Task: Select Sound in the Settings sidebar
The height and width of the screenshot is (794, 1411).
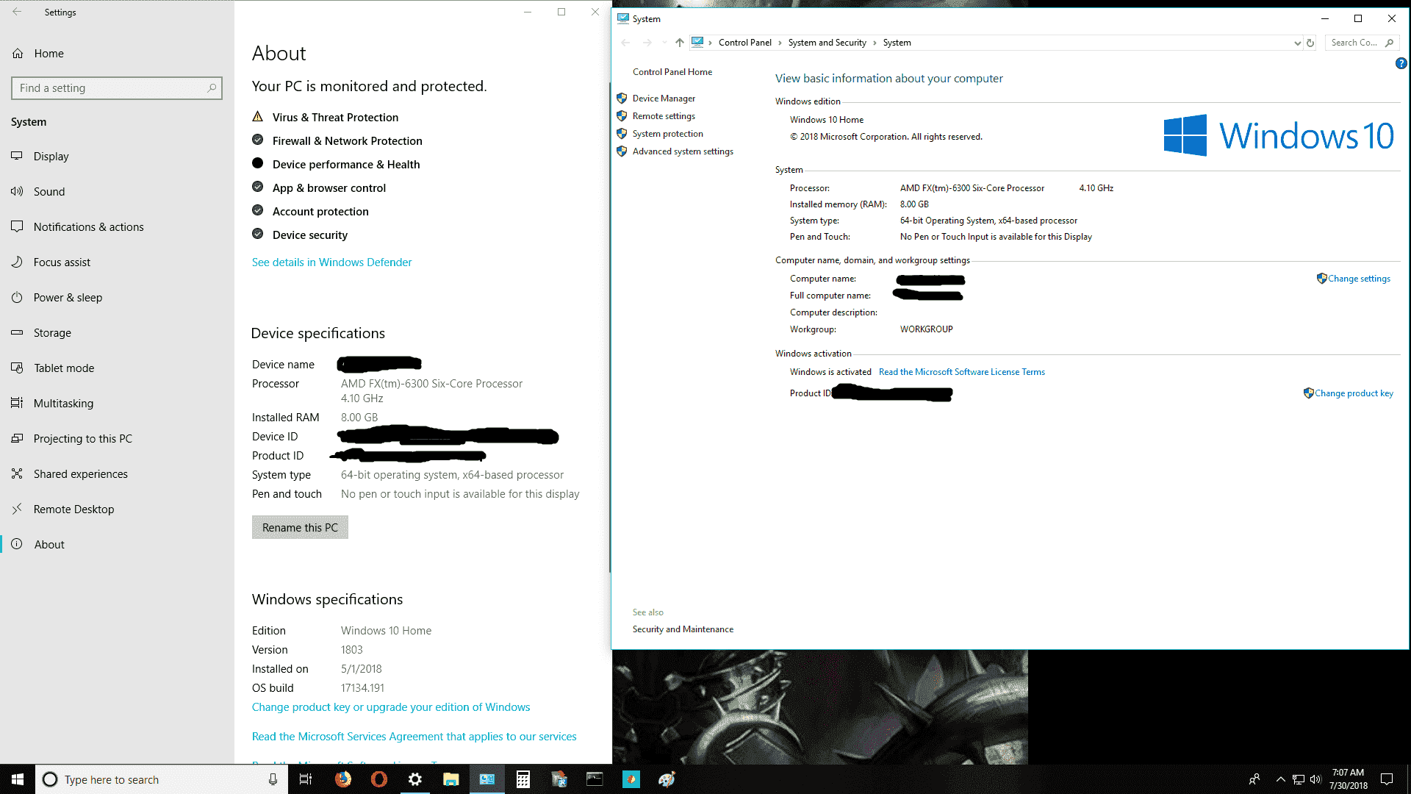Action: (49, 191)
